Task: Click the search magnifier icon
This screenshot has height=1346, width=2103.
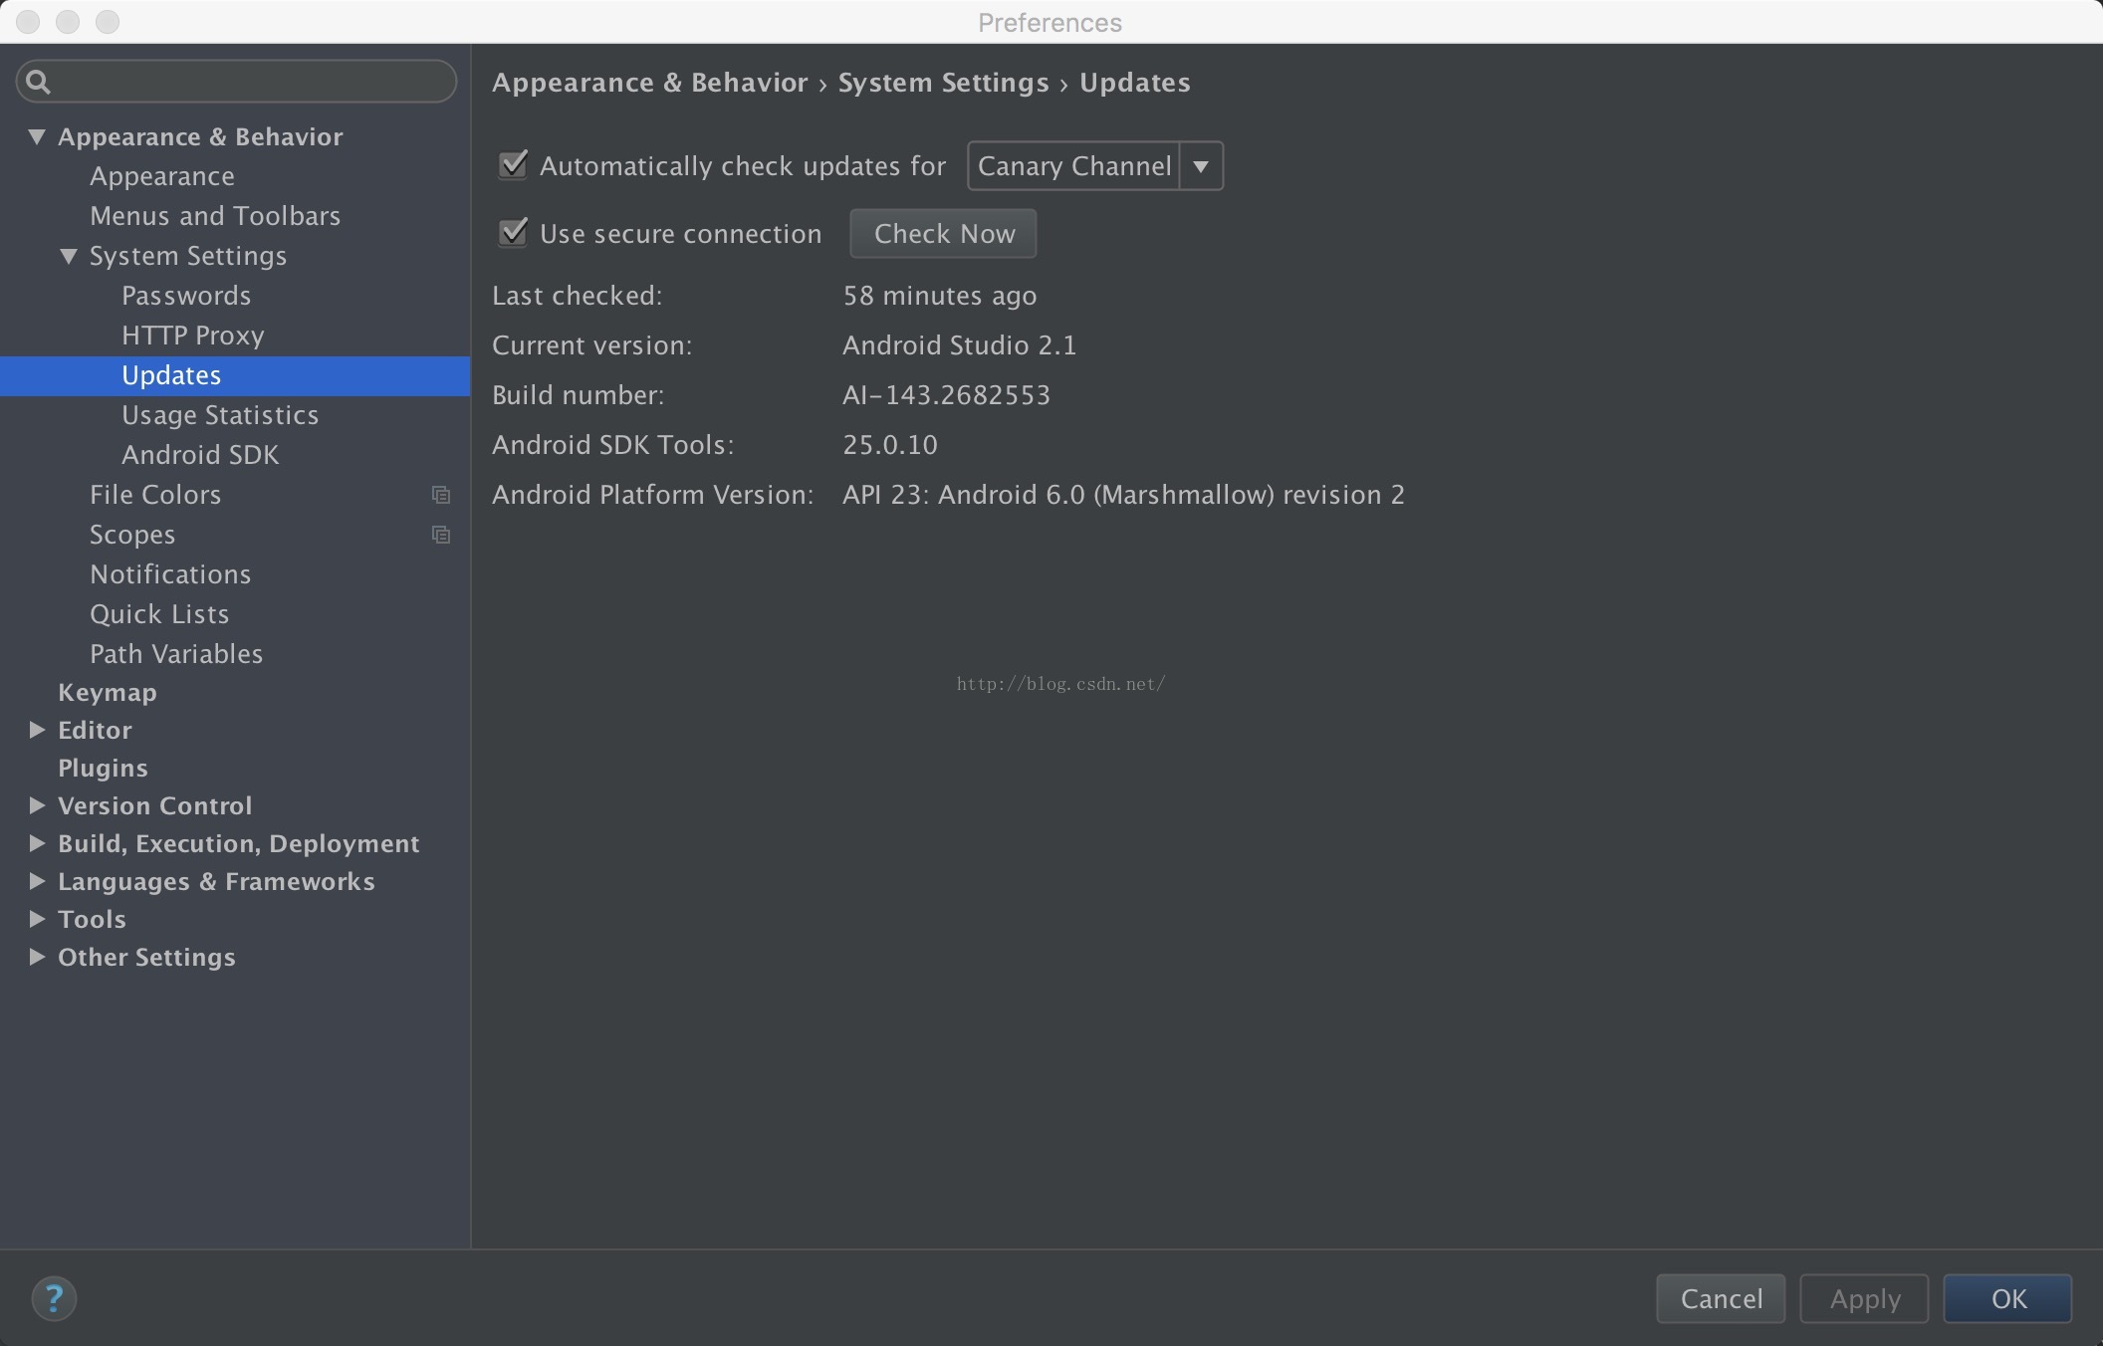Action: [38, 82]
